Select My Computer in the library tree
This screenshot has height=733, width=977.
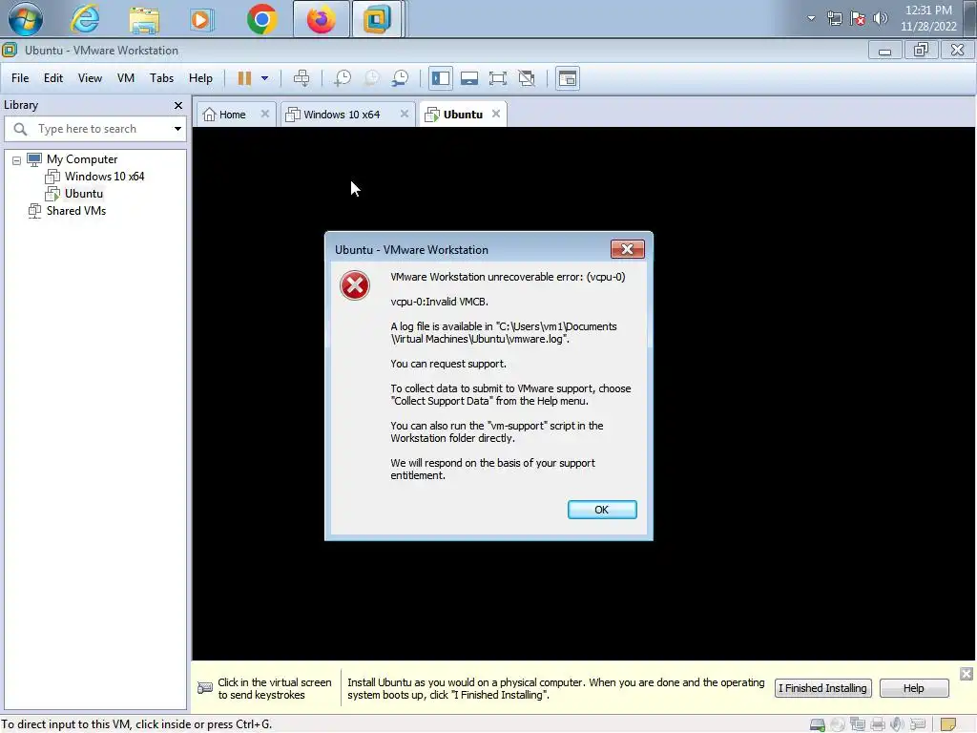[x=82, y=159]
